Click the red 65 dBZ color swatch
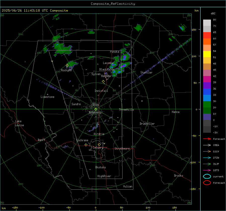Screen dimensions: 226x211 pos(207,35)
